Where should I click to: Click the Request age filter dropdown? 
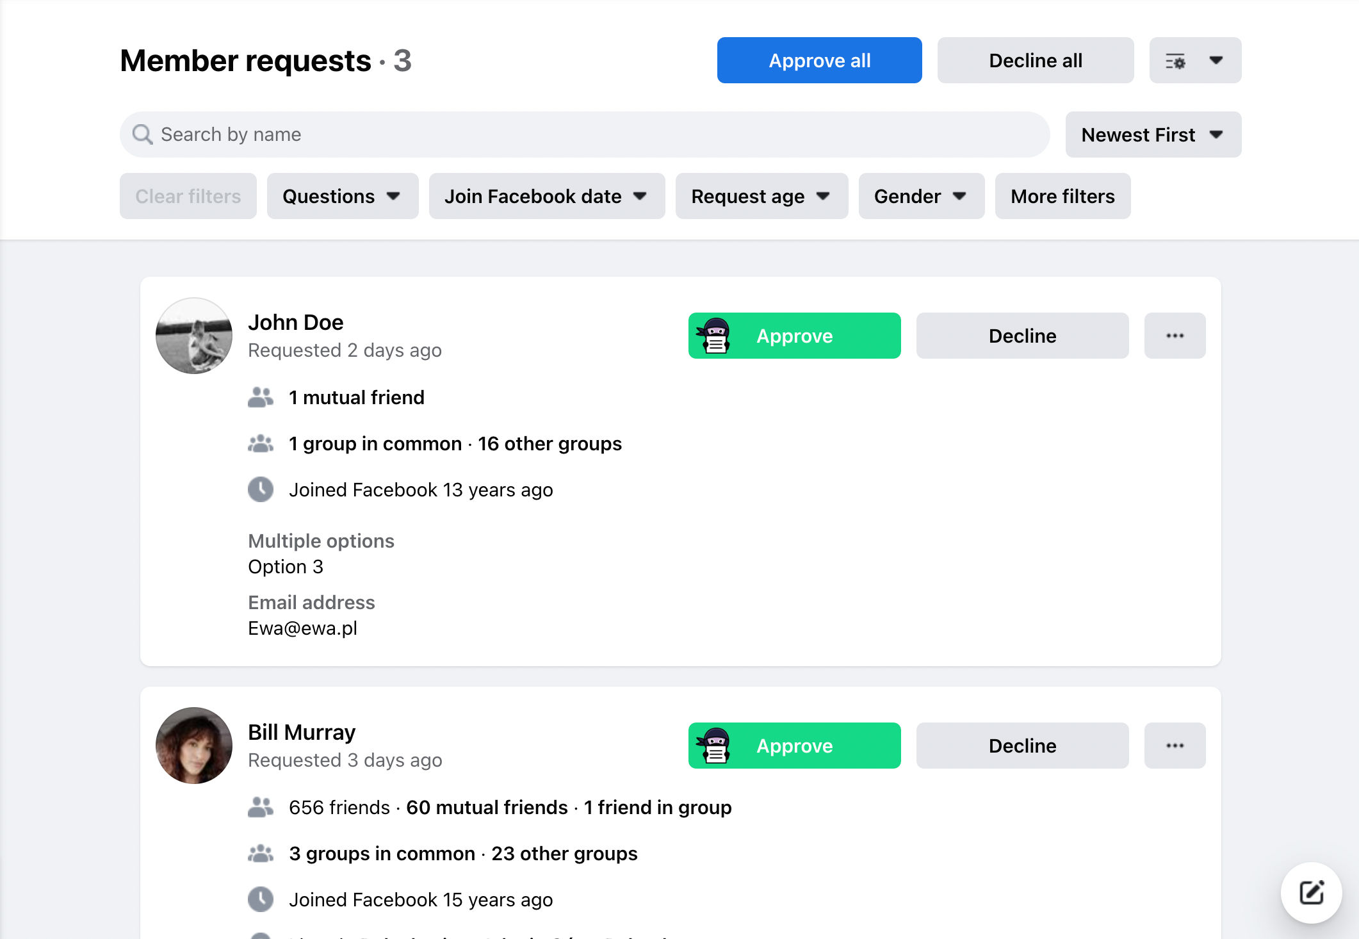click(759, 195)
